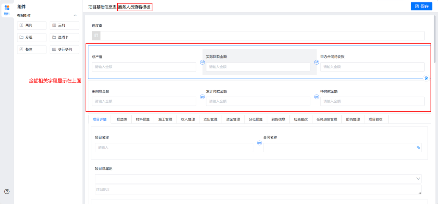Switch to the 损益表 tab
Viewport: 438px width, 204px height.
click(x=122, y=119)
